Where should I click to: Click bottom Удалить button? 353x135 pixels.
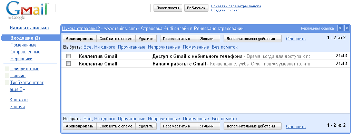pyautogui.click(x=146, y=126)
